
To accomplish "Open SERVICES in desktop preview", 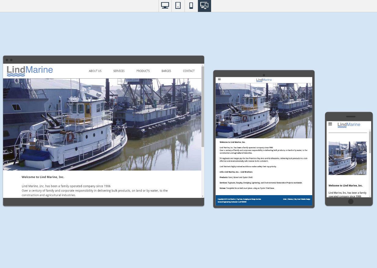I will click(119, 71).
